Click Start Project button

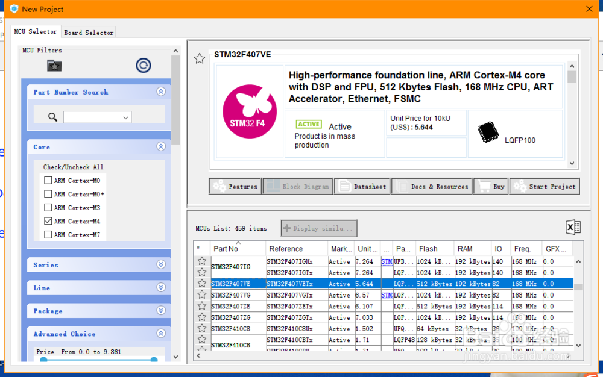545,187
